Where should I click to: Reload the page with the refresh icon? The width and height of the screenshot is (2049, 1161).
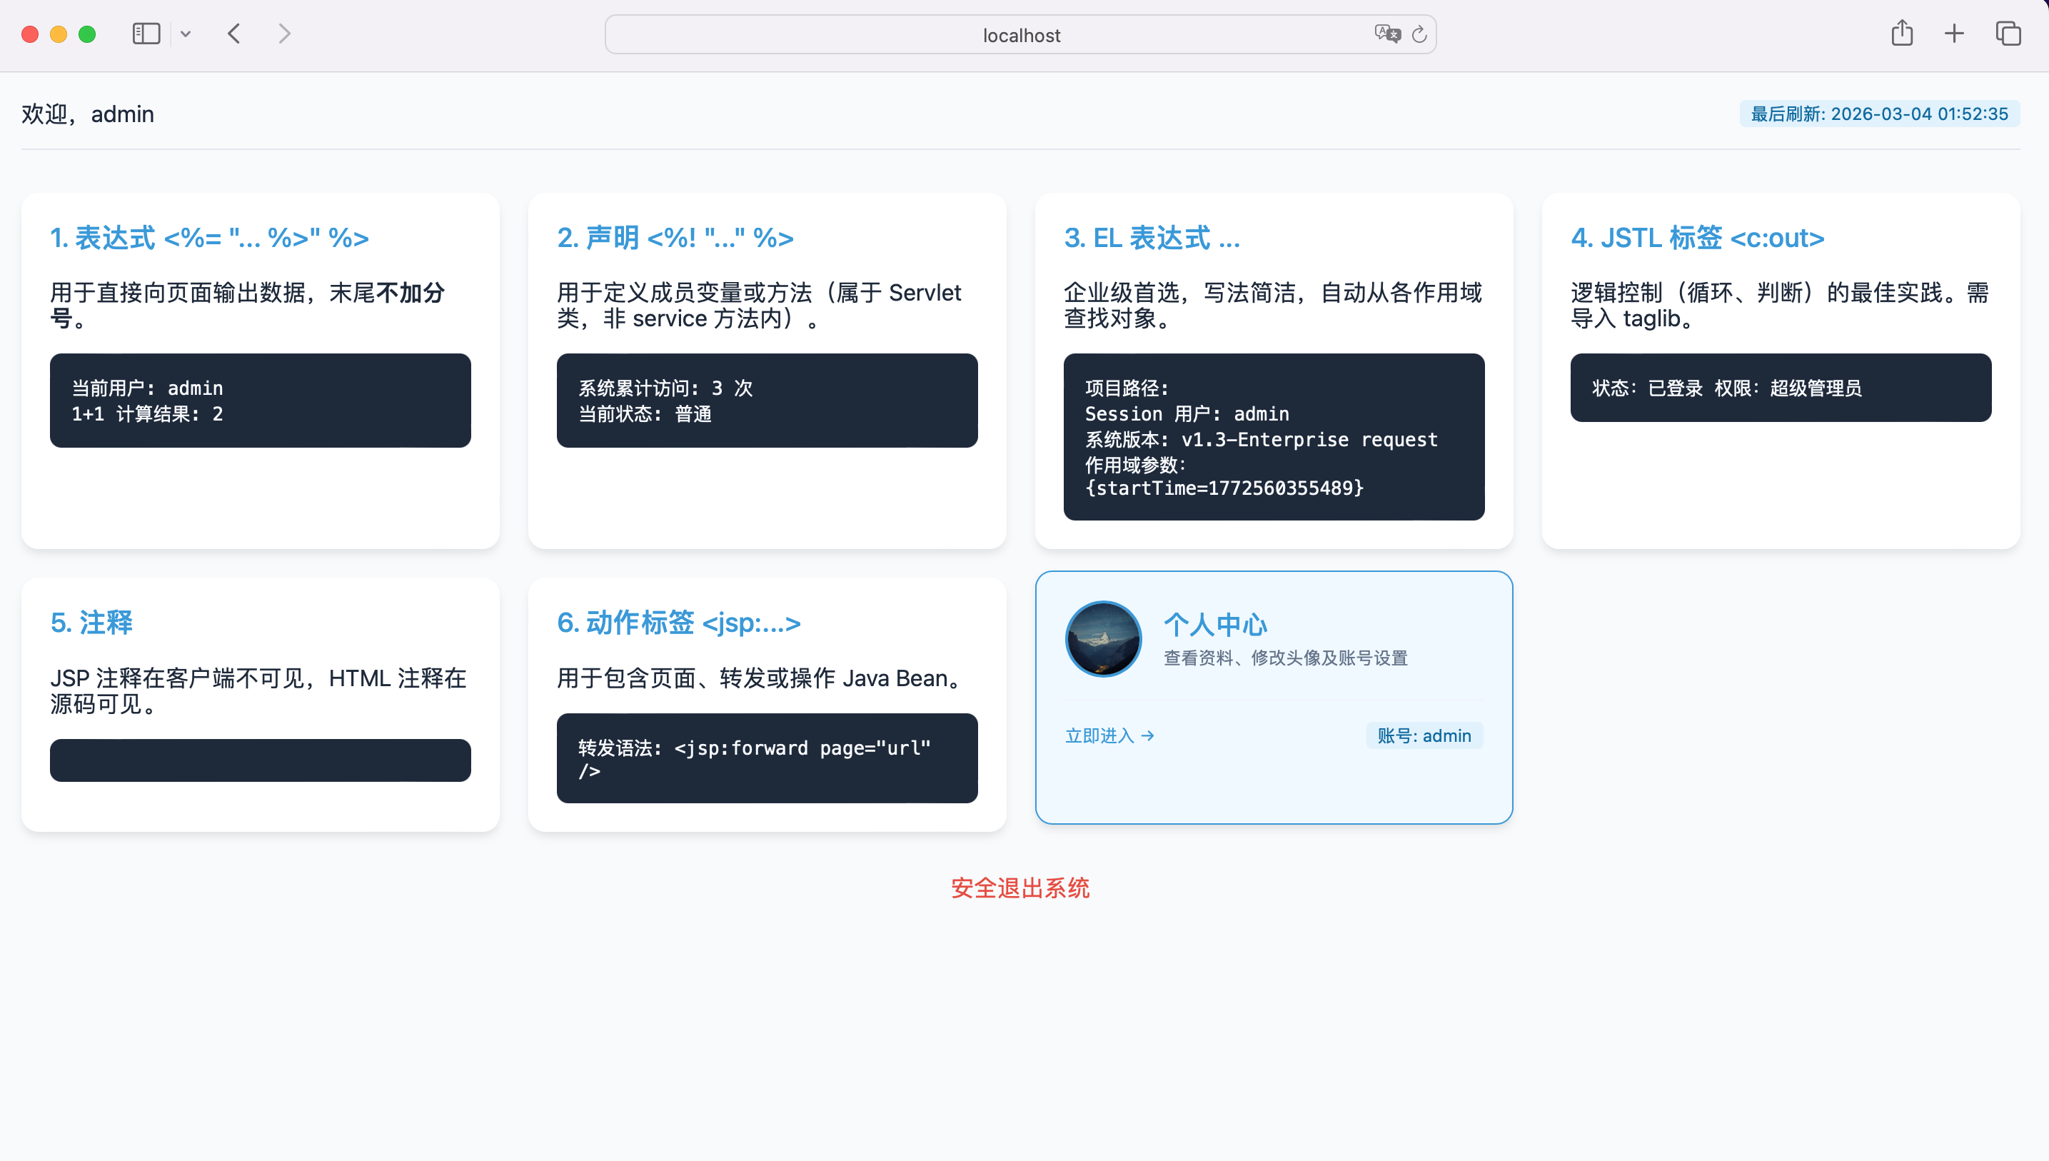tap(1419, 34)
